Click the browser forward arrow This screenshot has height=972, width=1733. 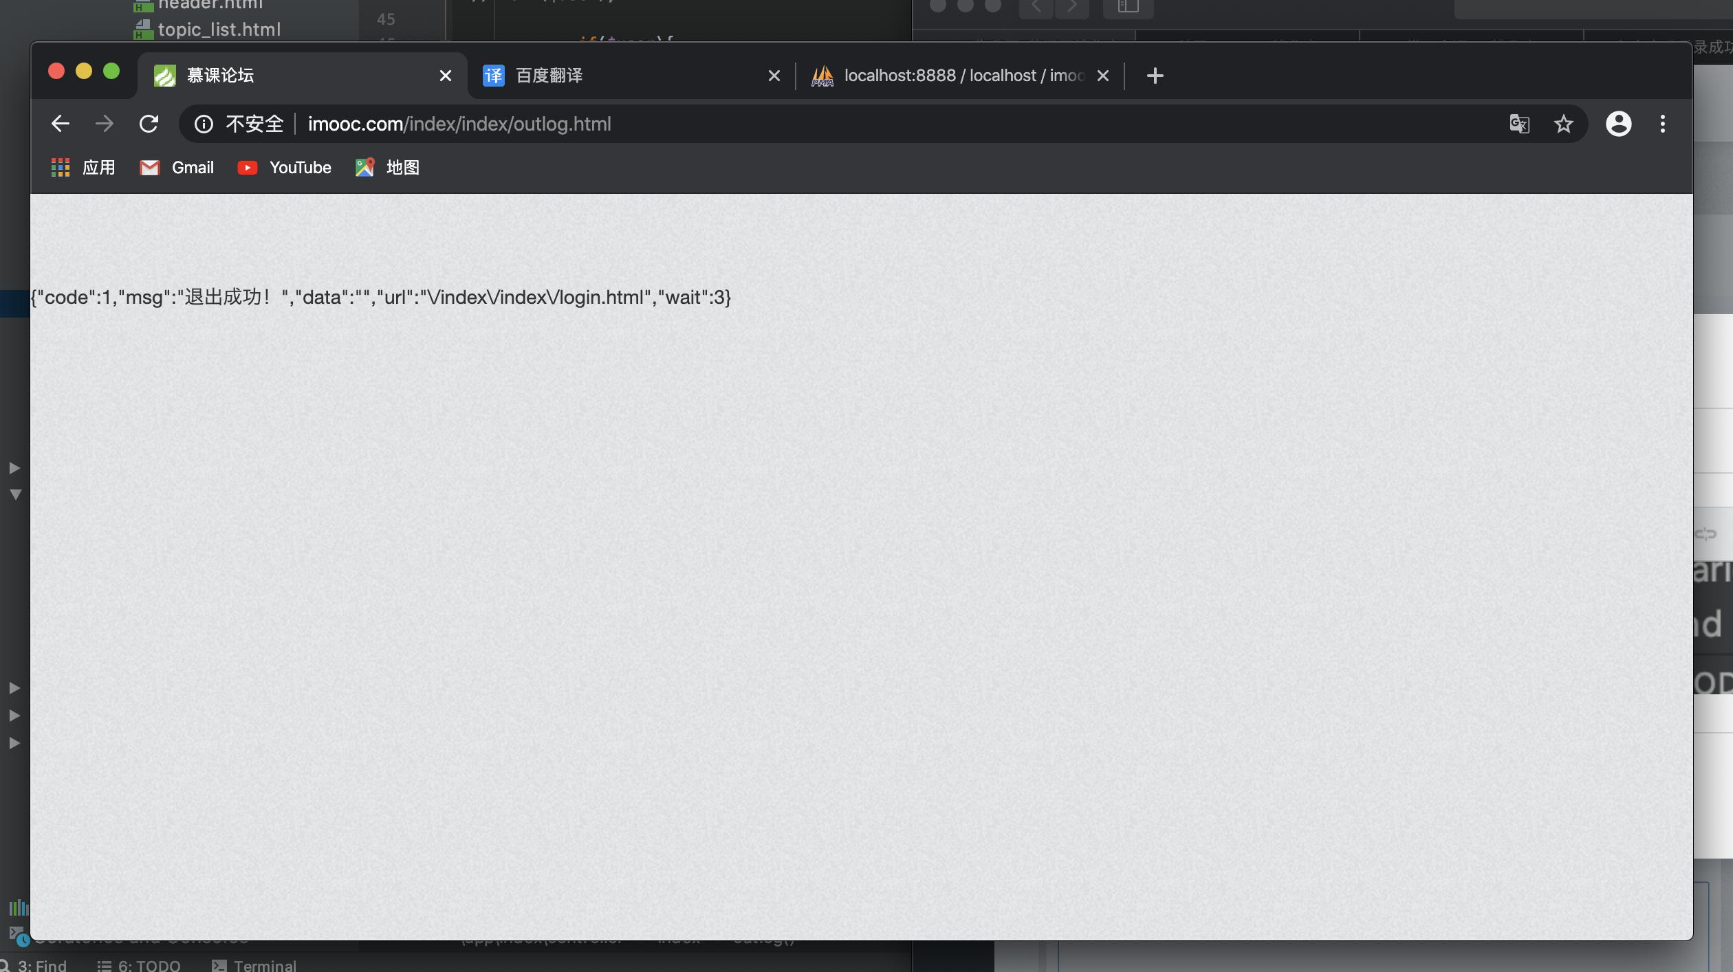pos(105,124)
